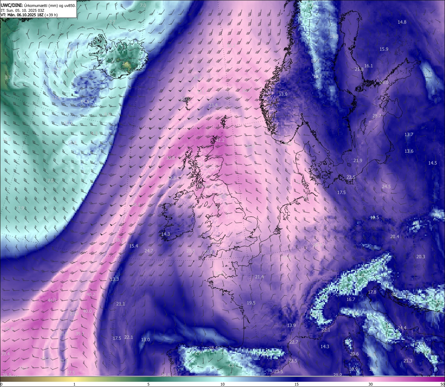
Task: Click the 16.1 value label
Action: pos(369,66)
